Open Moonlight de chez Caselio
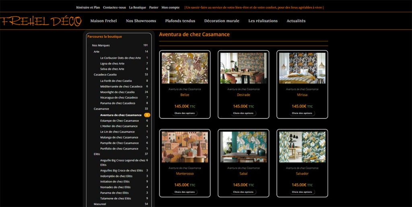Viewport: 412px width, 207px height. pos(117,92)
